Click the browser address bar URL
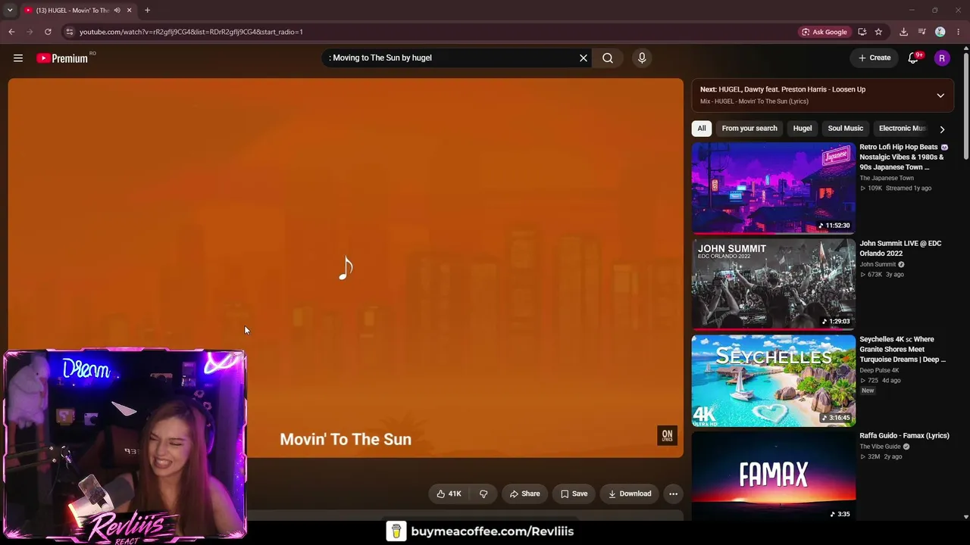Viewport: 970px width, 545px height. (x=191, y=32)
